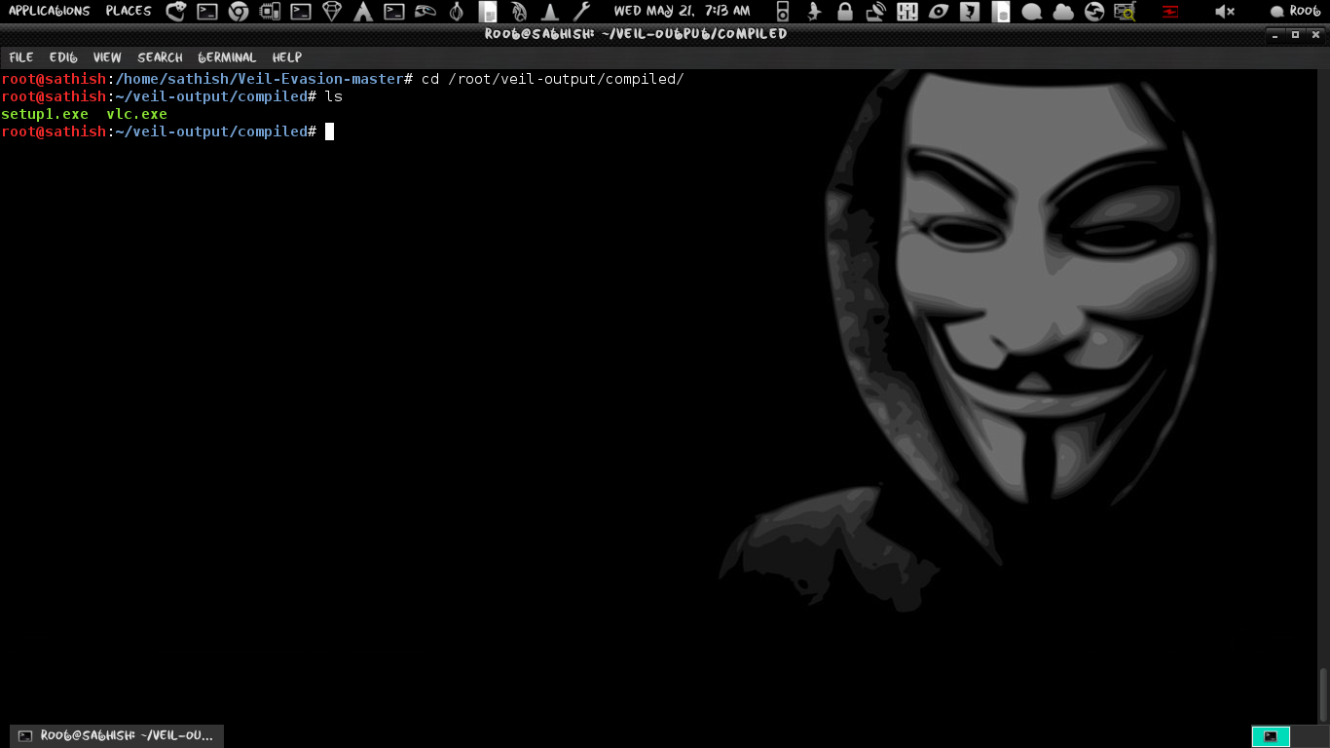The width and height of the screenshot is (1330, 748).
Task: Click the root@sathish taskbar window button
Action: (117, 735)
